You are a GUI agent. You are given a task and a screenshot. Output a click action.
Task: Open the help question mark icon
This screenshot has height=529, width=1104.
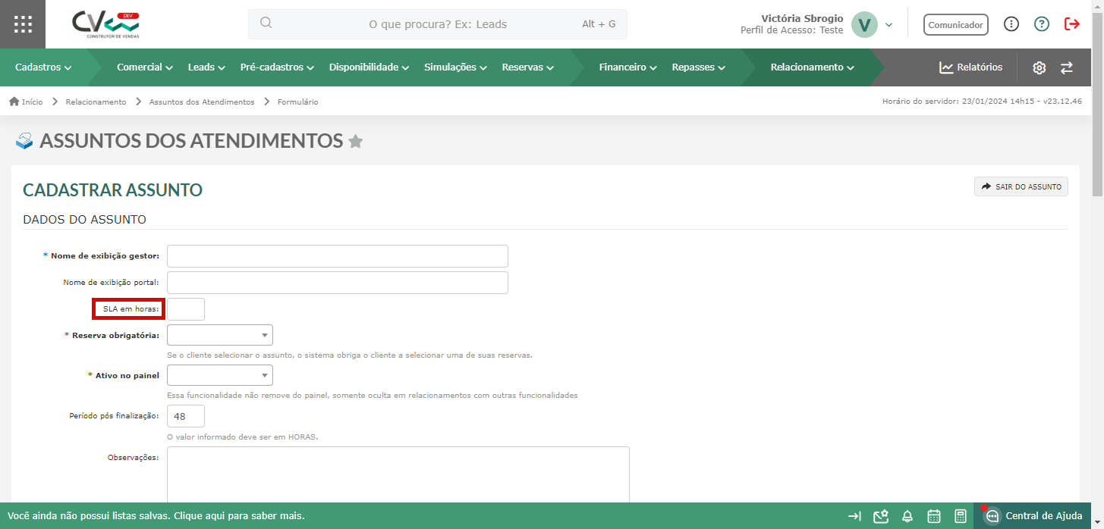tap(1042, 24)
